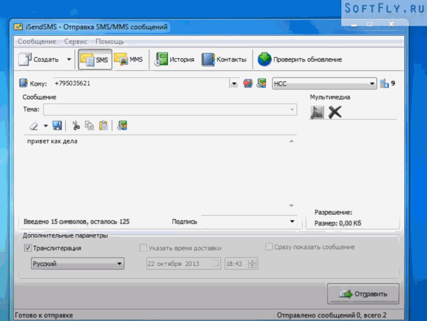This screenshot has height=321, width=427.
Task: Open the Помощь menu
Action: pos(109,42)
